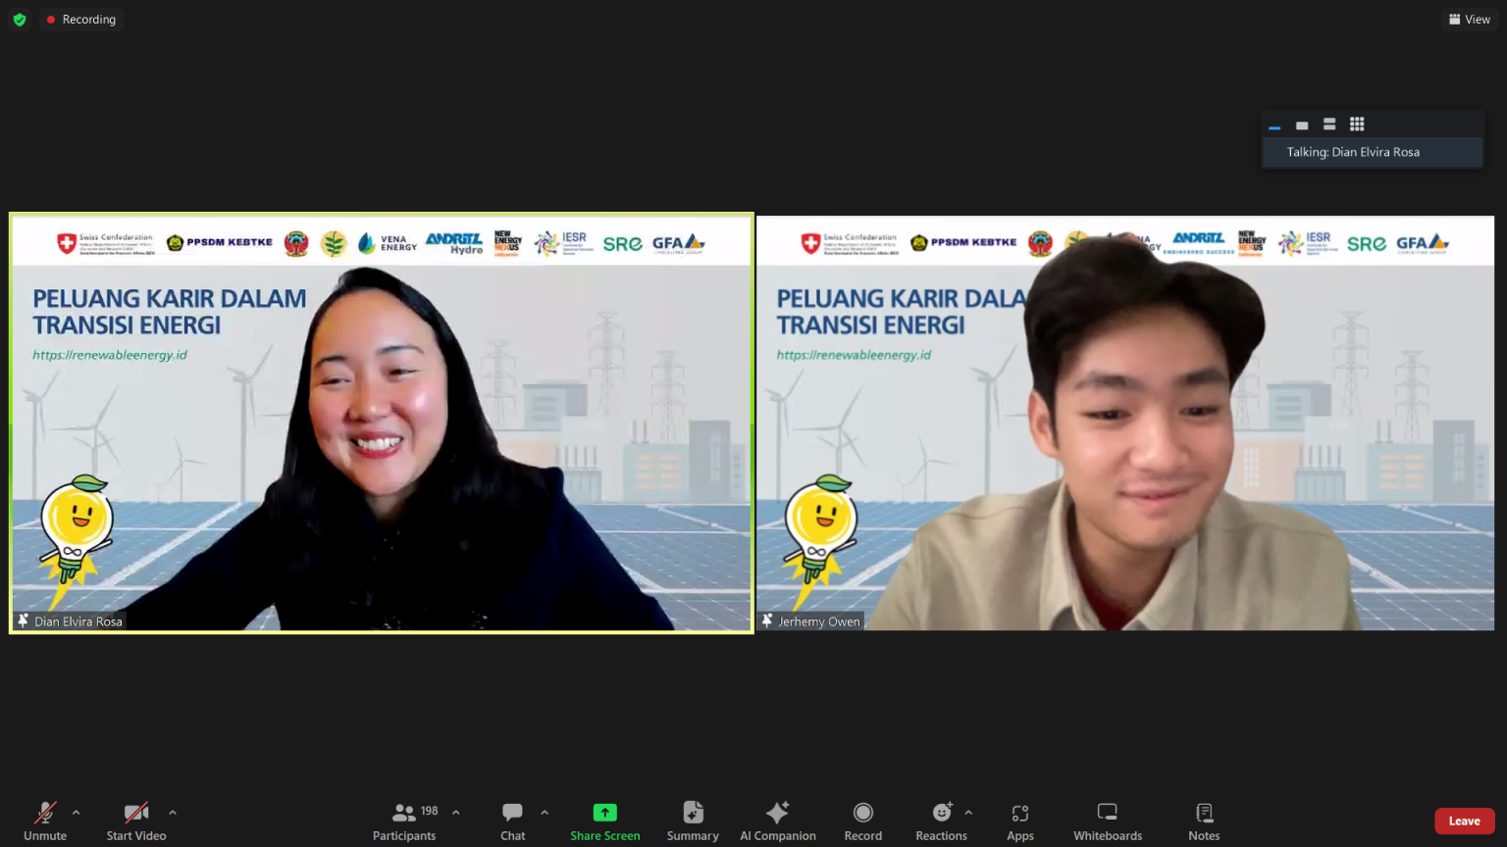Open the Participants panel
This screenshot has width=1507, height=847.
tap(403, 821)
